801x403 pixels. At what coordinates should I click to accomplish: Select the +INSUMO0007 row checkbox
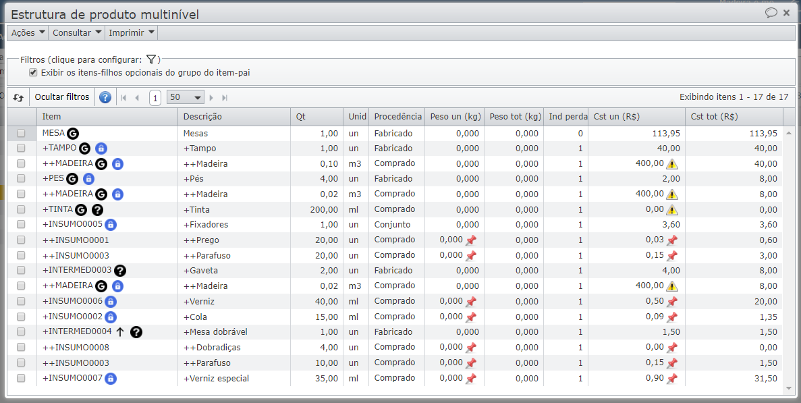pyautogui.click(x=21, y=379)
